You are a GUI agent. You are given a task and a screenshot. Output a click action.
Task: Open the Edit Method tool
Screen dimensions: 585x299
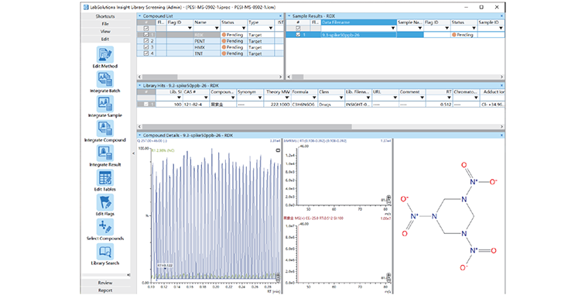[x=105, y=54]
